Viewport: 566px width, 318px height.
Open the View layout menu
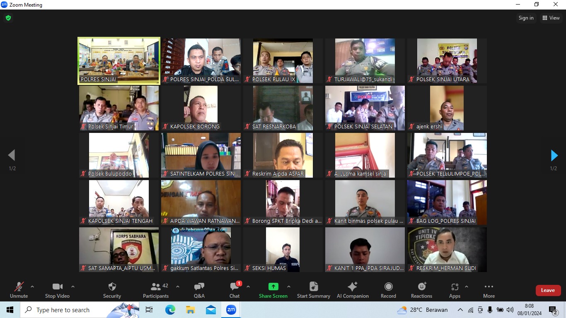point(551,18)
